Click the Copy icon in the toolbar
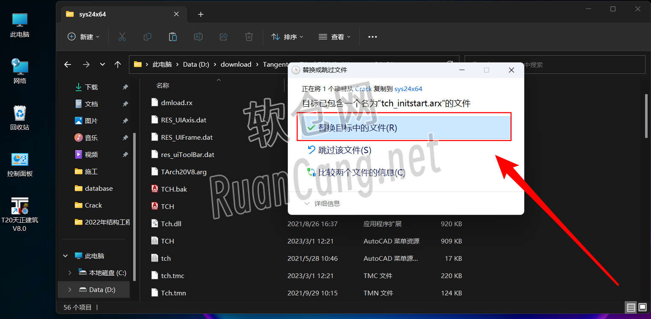Screen dimensions: 651x319 [x=147, y=37]
